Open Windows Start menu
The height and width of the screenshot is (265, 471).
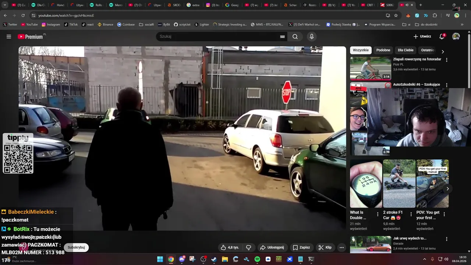[x=160, y=259]
